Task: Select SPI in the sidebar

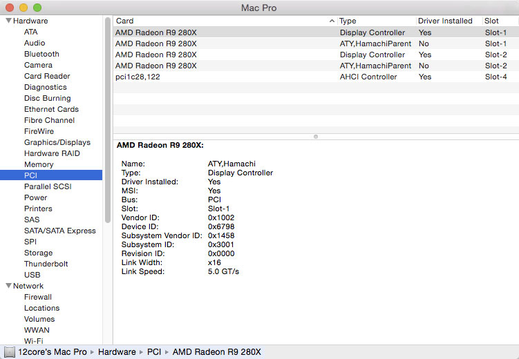Action: tap(30, 242)
